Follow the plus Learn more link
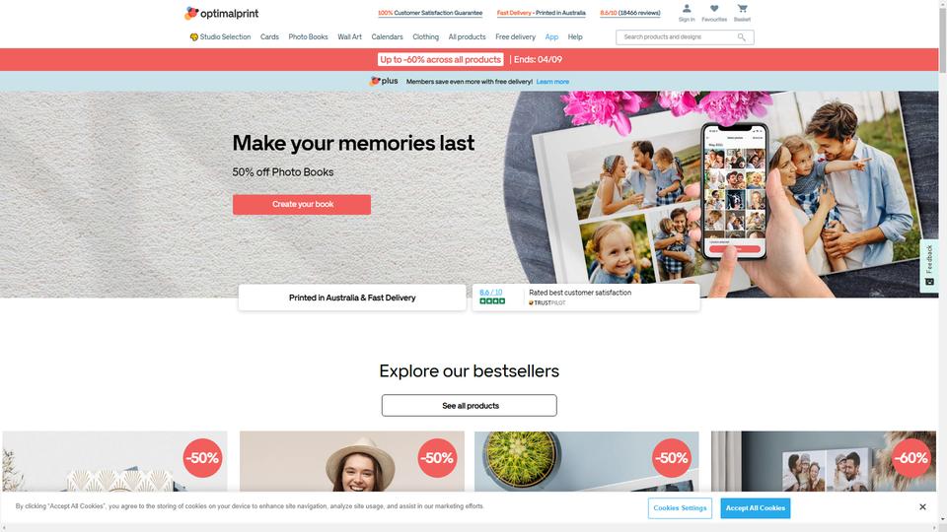 pos(552,82)
